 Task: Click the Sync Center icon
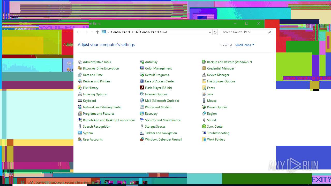point(204,127)
